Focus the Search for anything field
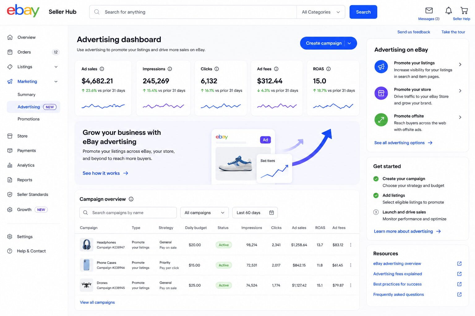The height and width of the screenshot is (316, 475). (x=193, y=12)
